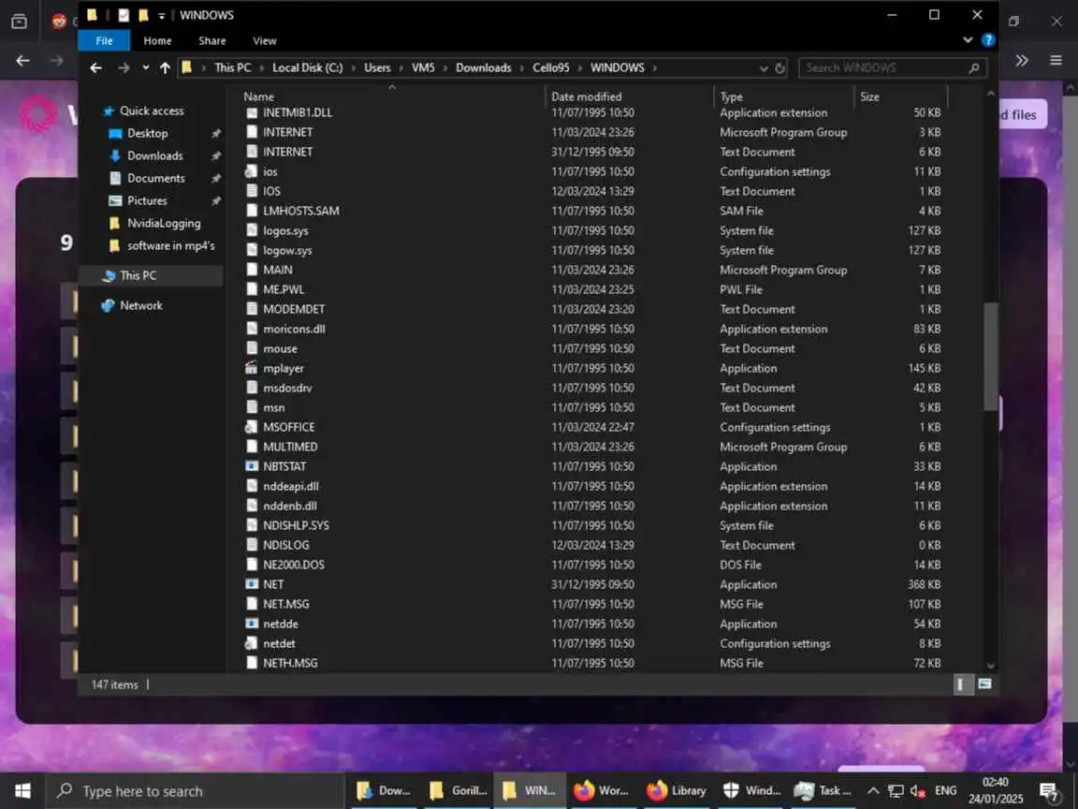The height and width of the screenshot is (809, 1078).
Task: Open Pictures in navigation pane
Action: [x=146, y=201]
